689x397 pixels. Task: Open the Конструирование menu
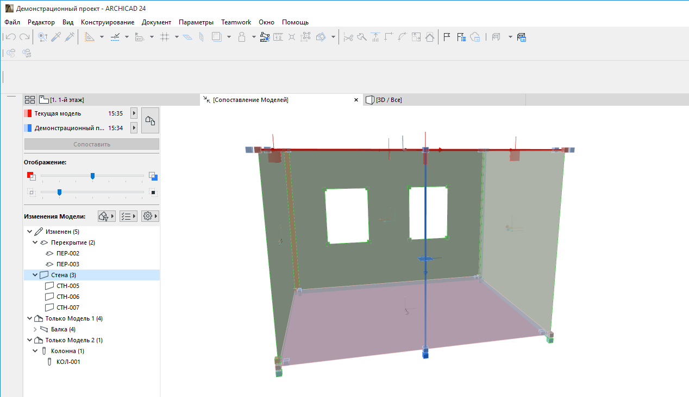coord(108,22)
